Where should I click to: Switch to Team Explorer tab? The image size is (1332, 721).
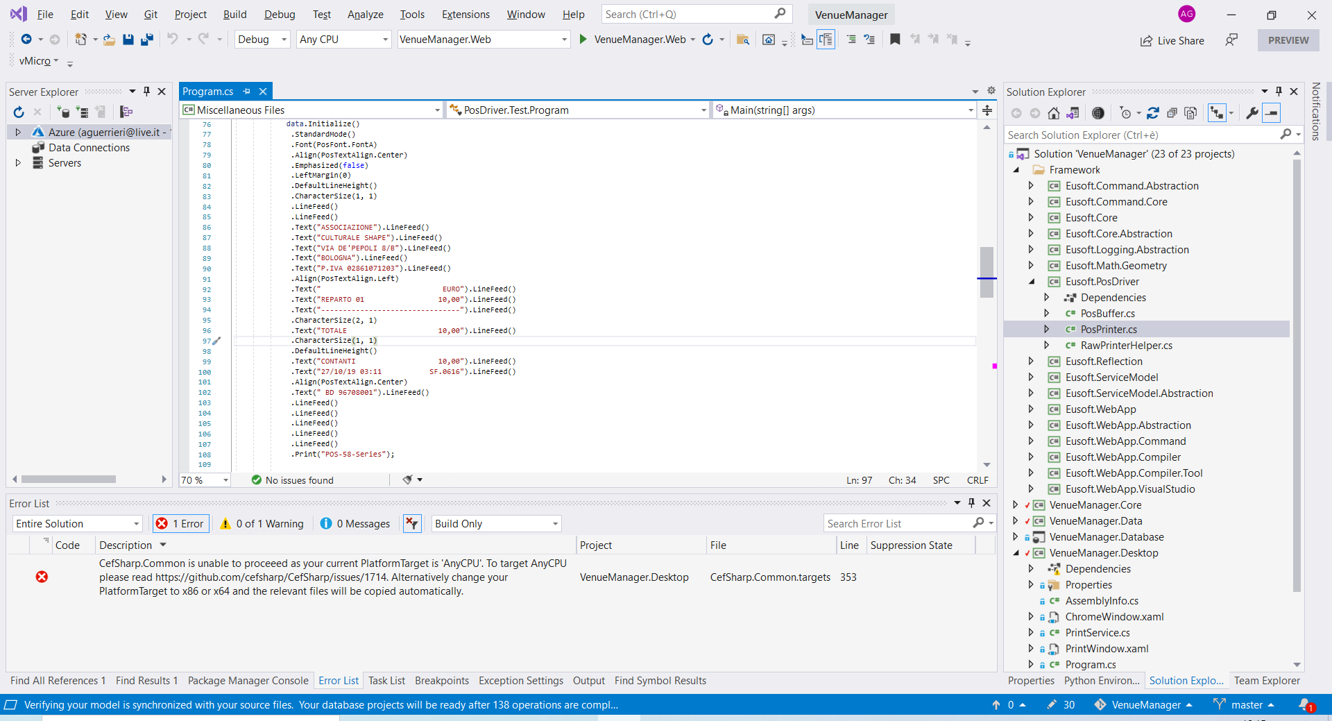coord(1267,681)
